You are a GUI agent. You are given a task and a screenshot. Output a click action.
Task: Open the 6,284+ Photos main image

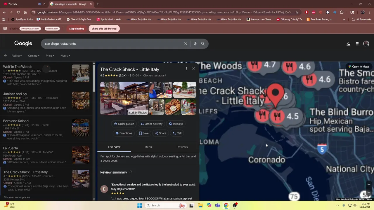click(x=124, y=98)
